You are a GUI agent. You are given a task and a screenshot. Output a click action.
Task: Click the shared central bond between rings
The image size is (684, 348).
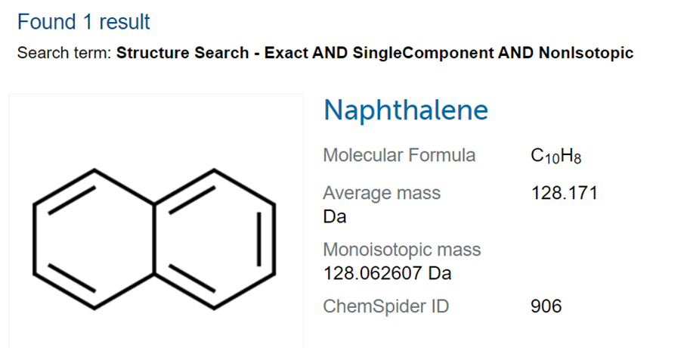pos(154,239)
